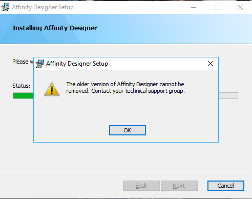Screen dimensions: 252x199
Task: Click the 'Installing Affinity Designer' heading
Action: 55,28
